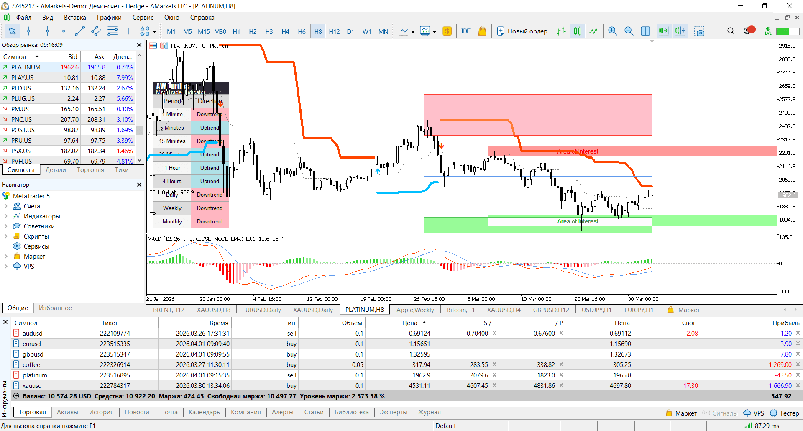Select the crosshair cursor tool
This screenshot has height=431, width=803.
pos(28,31)
